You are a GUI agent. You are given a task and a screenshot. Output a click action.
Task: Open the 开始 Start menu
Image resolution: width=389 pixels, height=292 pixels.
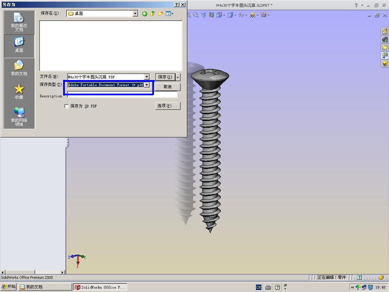(x=9, y=287)
